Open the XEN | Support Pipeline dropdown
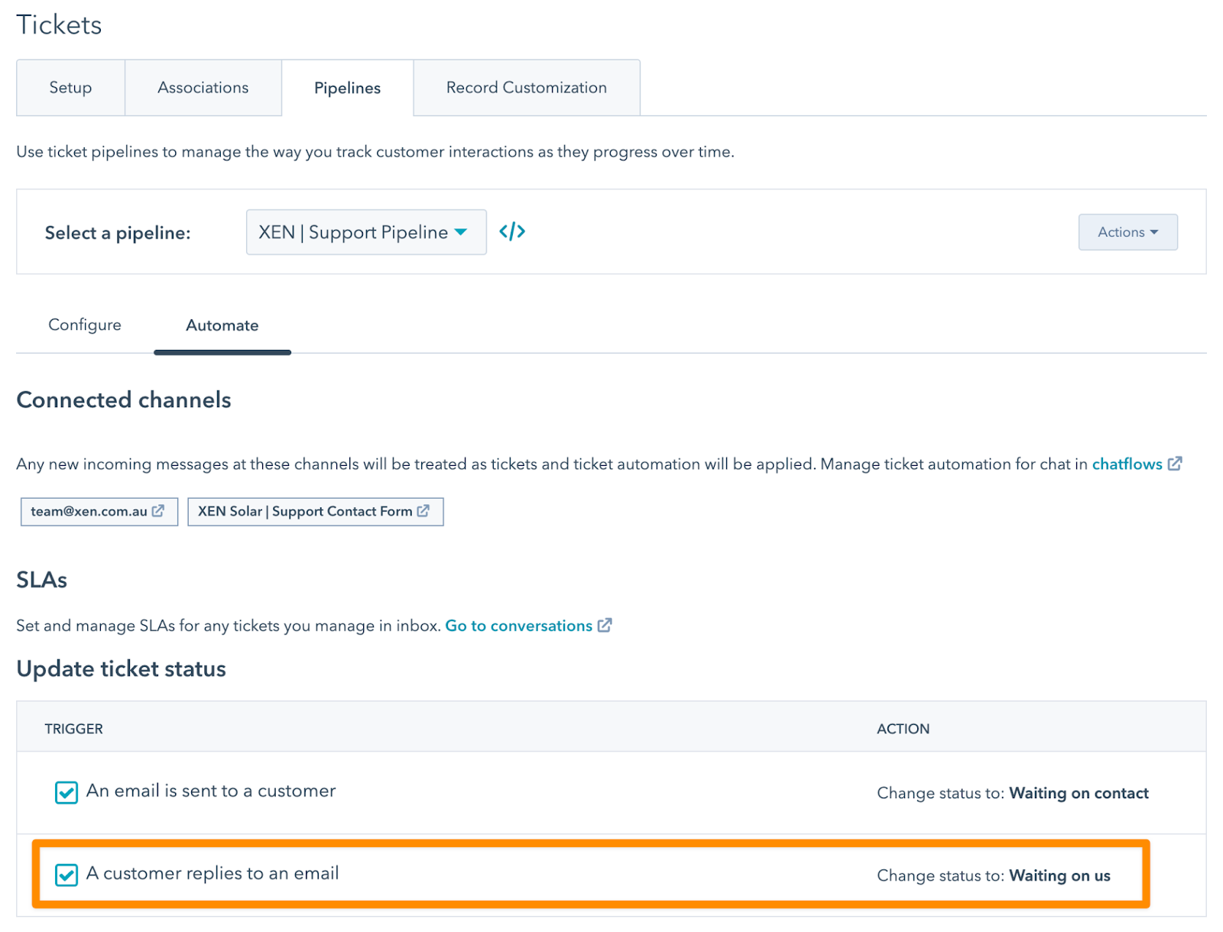The width and height of the screenshot is (1223, 932). [365, 232]
